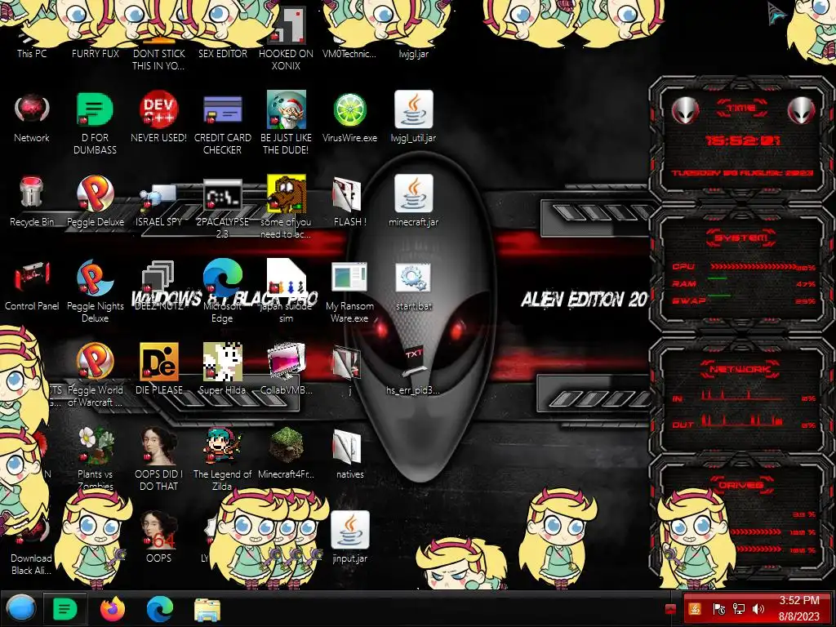Screen dimensions: 836x627
Task: Run VirusWire.exe lime icon
Action: [x=349, y=110]
